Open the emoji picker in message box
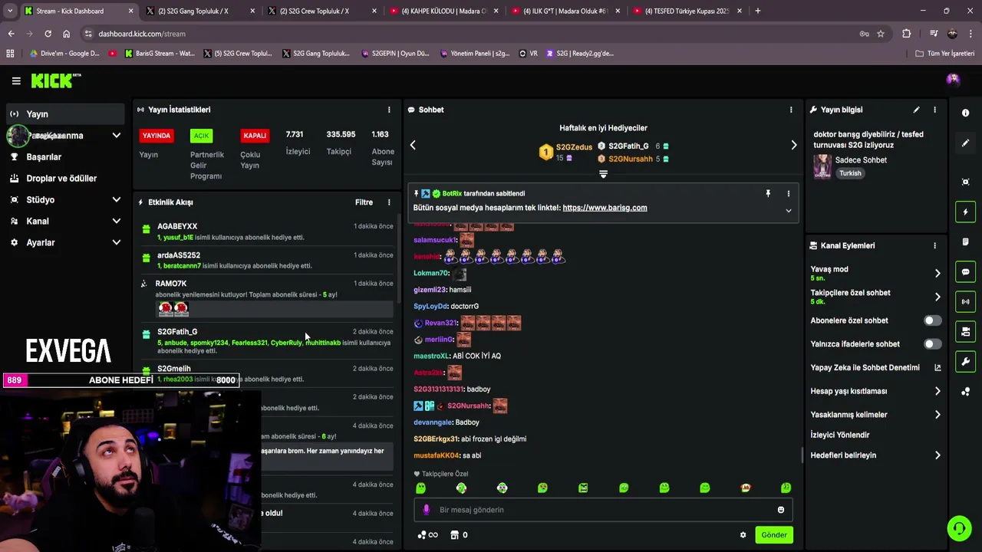The width and height of the screenshot is (982, 552). pos(781,510)
